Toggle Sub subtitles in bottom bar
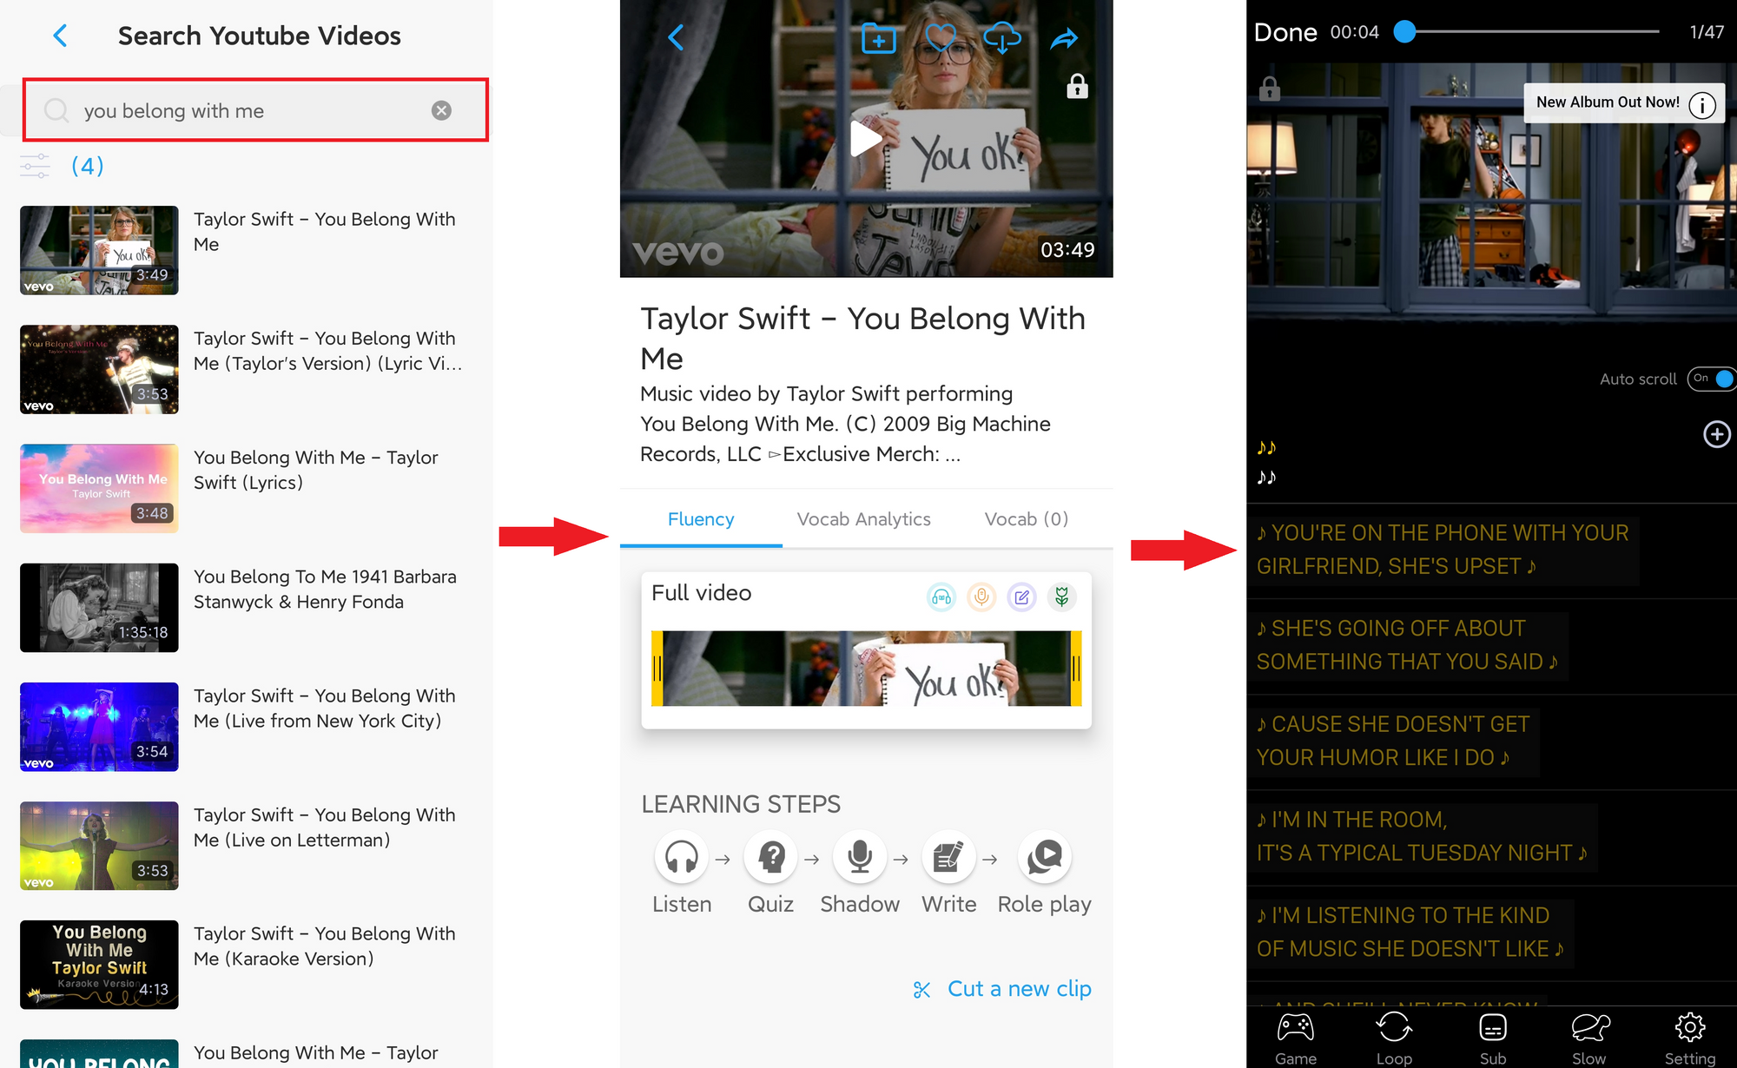 point(1493,1038)
